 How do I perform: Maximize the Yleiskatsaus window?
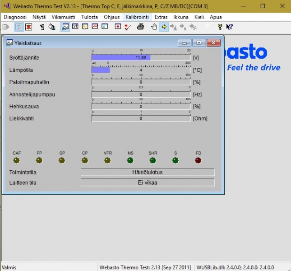199,43
